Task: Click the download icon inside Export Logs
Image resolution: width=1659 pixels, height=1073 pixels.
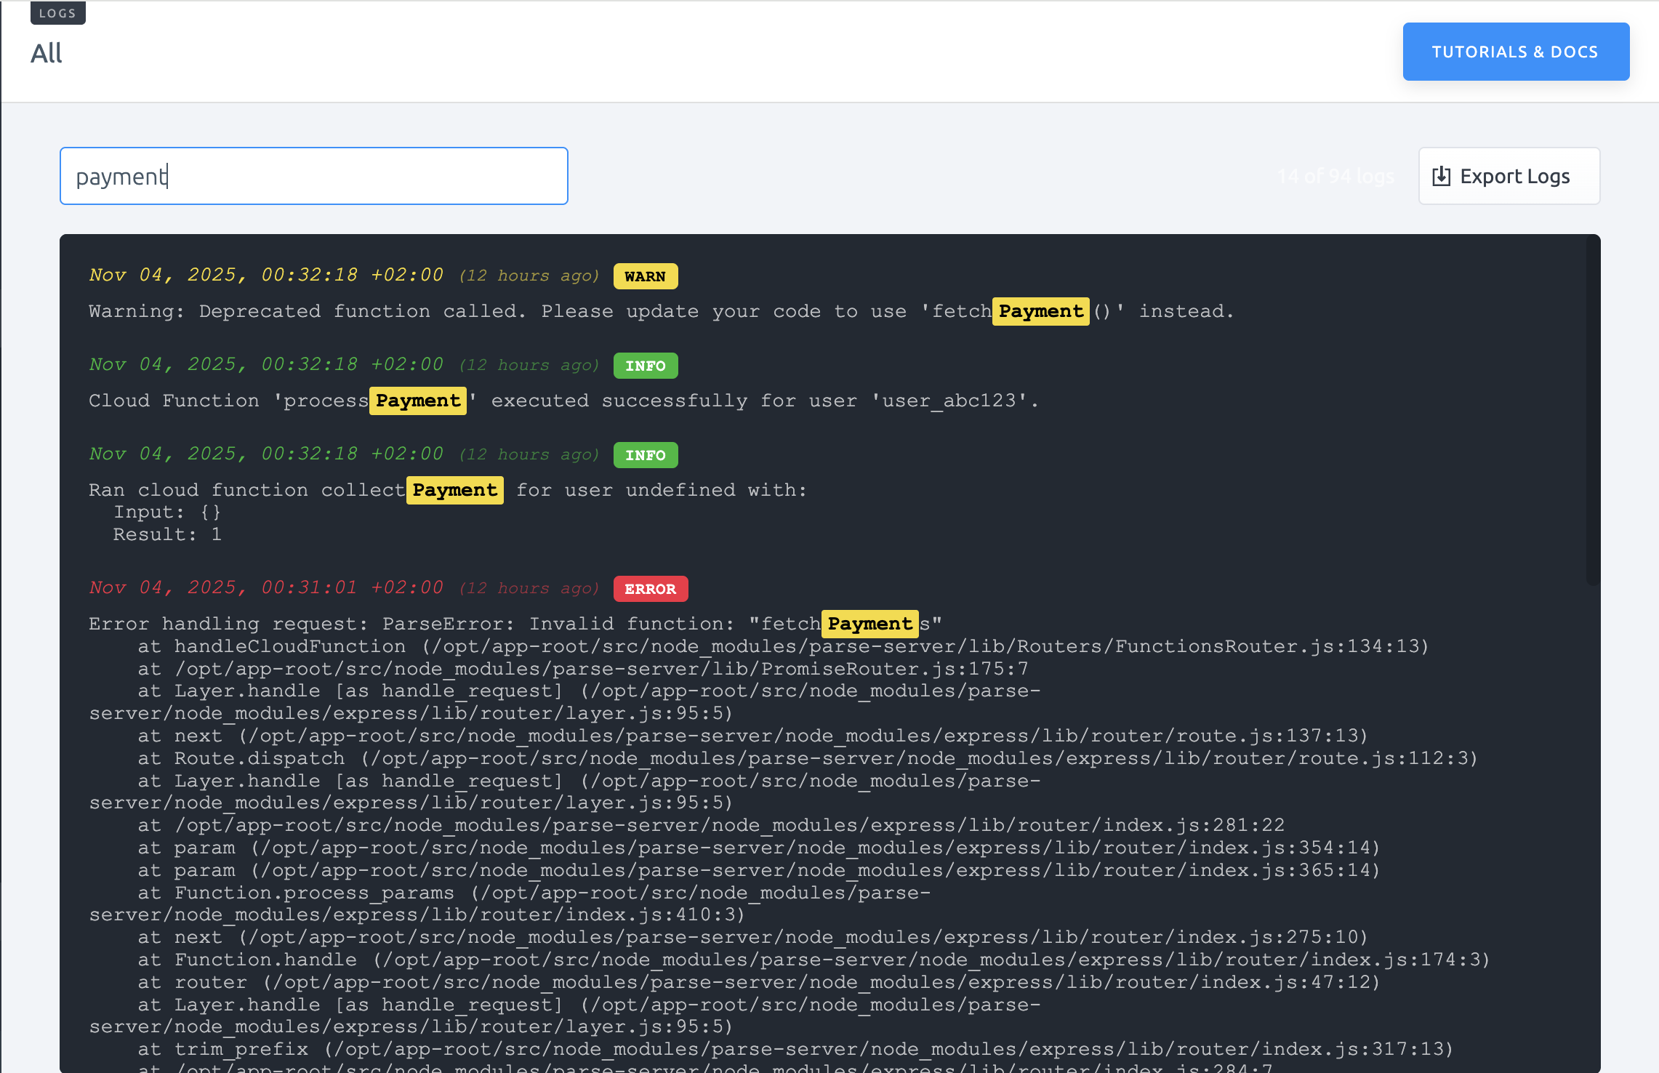Action: [x=1443, y=175]
